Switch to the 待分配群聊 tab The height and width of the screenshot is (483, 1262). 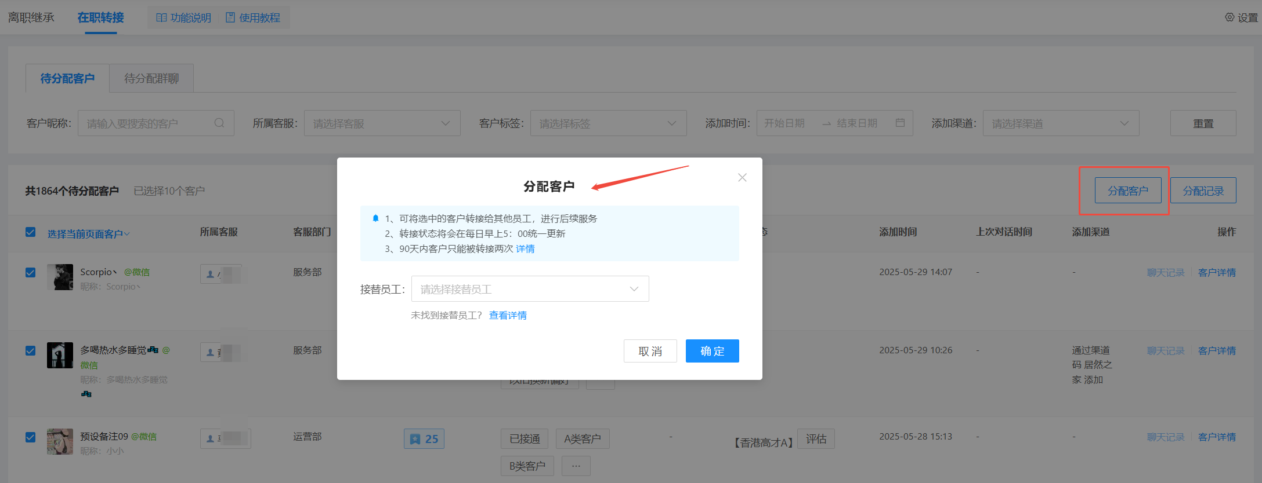[151, 78]
